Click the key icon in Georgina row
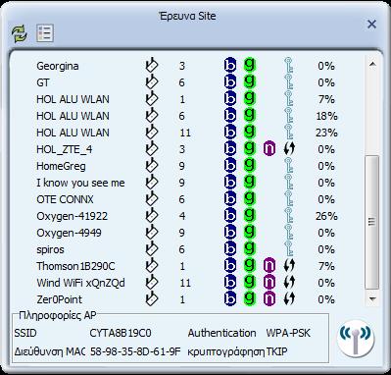The height and width of the screenshot is (375, 391). tap(289, 65)
